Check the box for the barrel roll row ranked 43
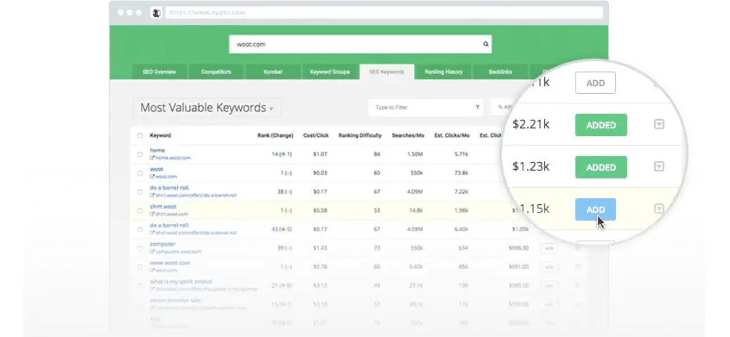The width and height of the screenshot is (730, 337). [140, 229]
